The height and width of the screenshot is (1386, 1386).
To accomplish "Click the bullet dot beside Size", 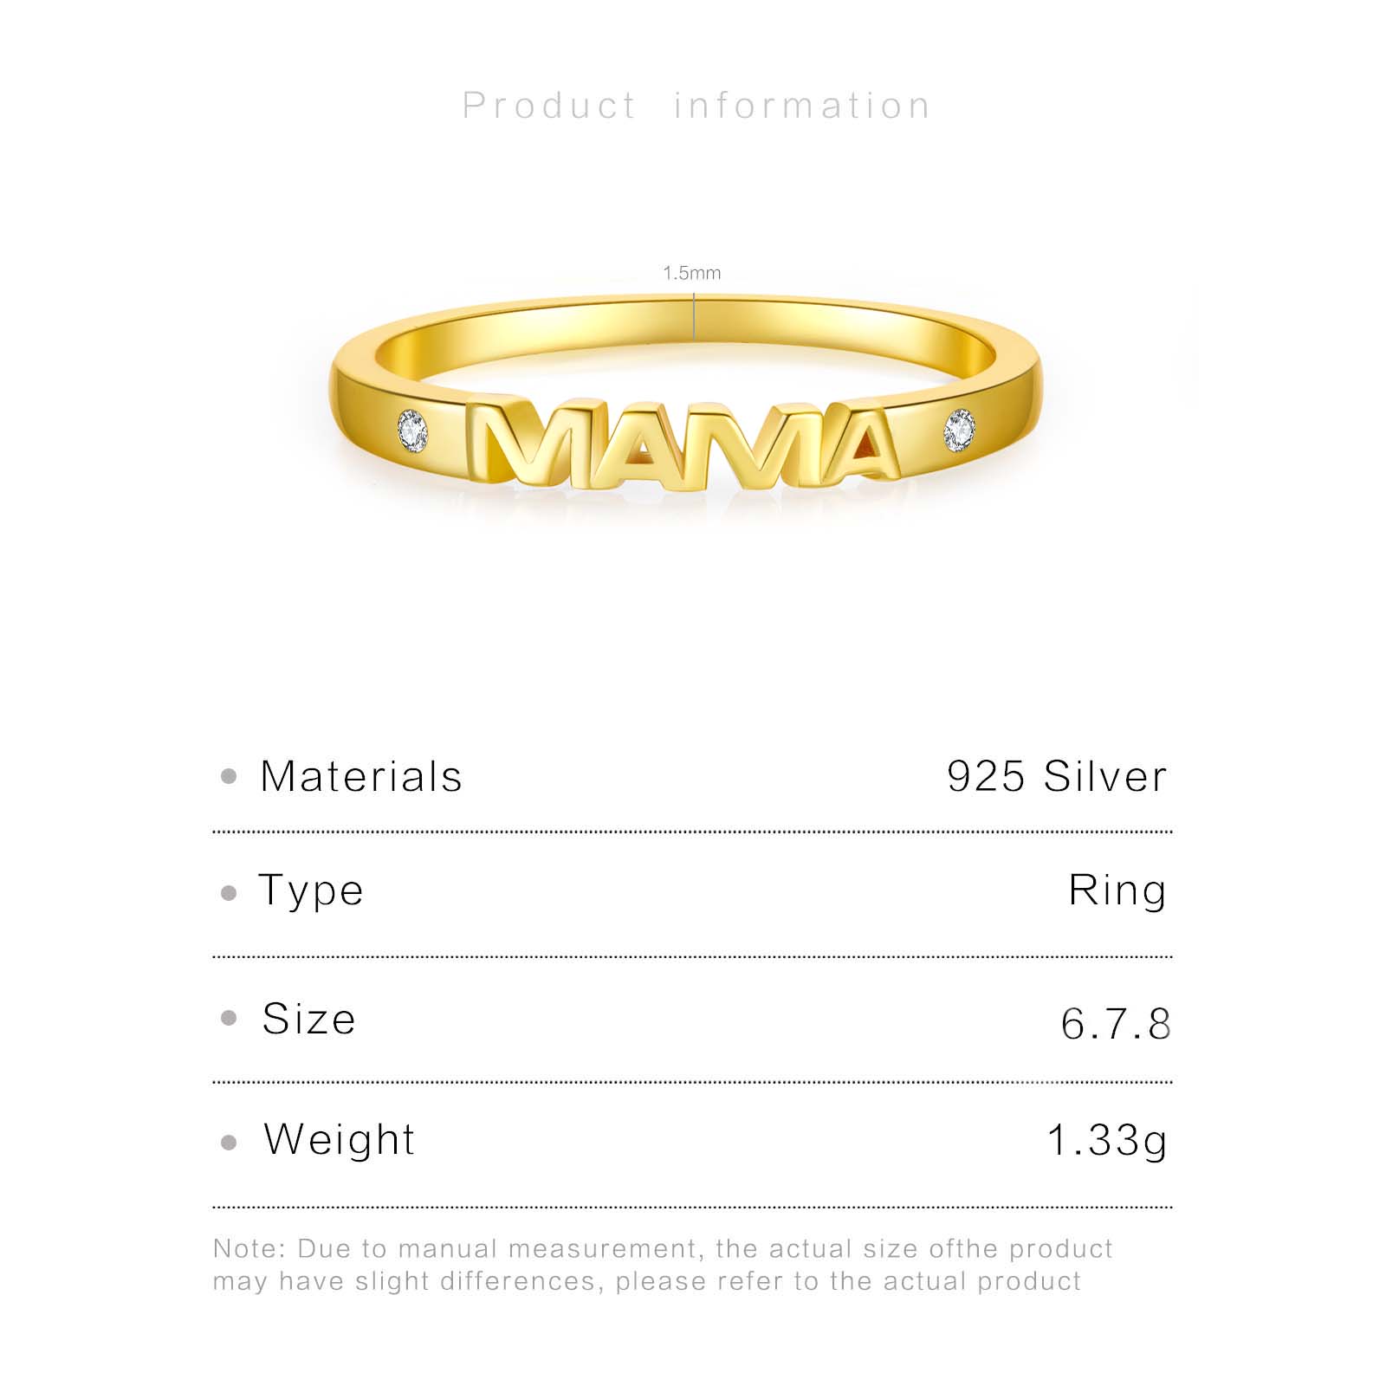I will (229, 1018).
